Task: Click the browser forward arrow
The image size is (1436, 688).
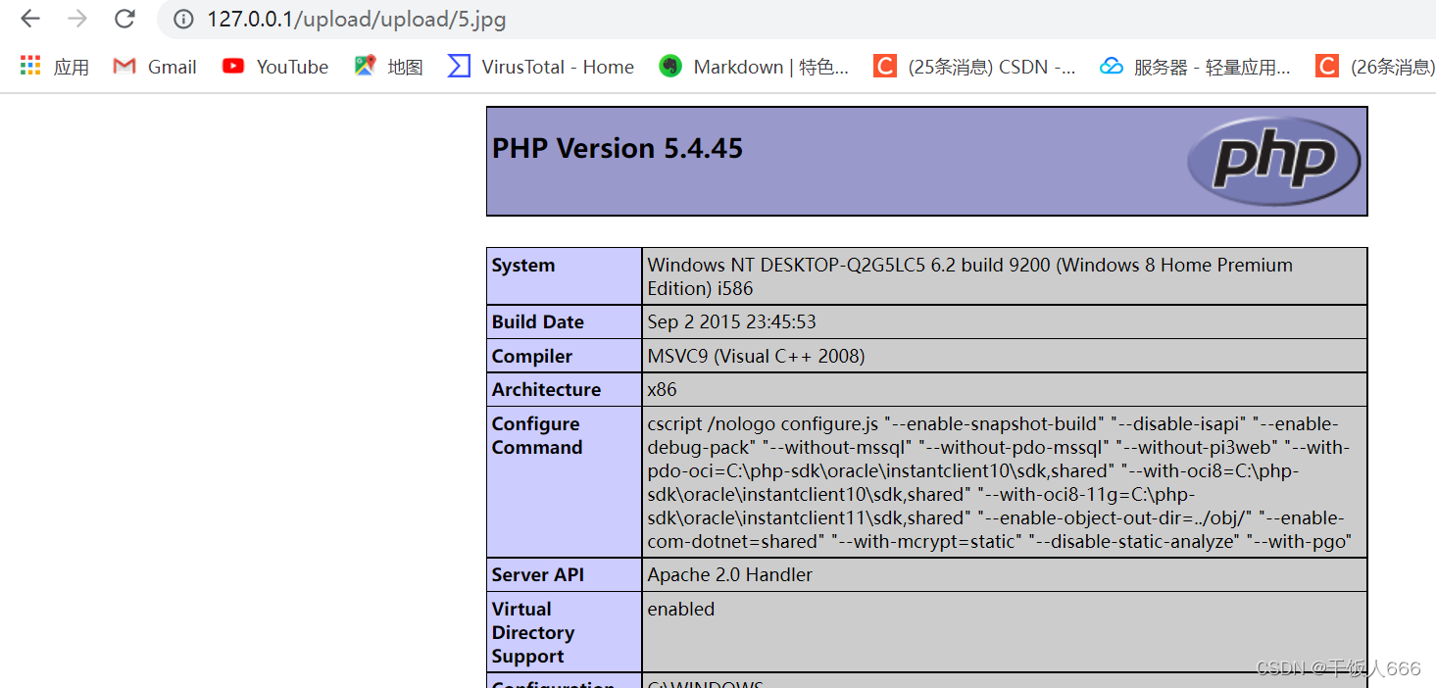Action: click(77, 19)
